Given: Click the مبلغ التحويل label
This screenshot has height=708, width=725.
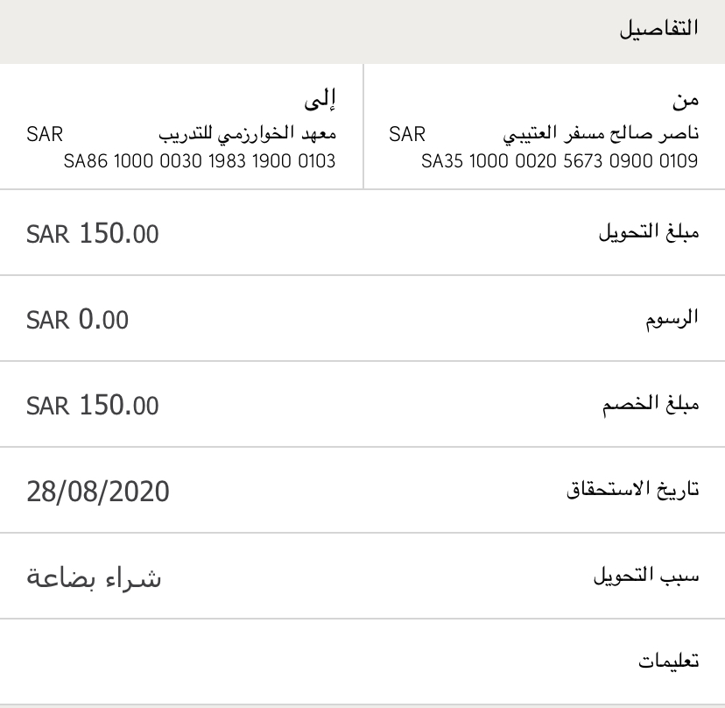Looking at the screenshot, I should 648,233.
